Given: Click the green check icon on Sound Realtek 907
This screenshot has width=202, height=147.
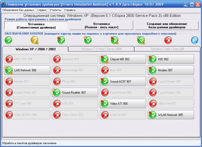Looking at the screenshot, I should coord(57,93).
